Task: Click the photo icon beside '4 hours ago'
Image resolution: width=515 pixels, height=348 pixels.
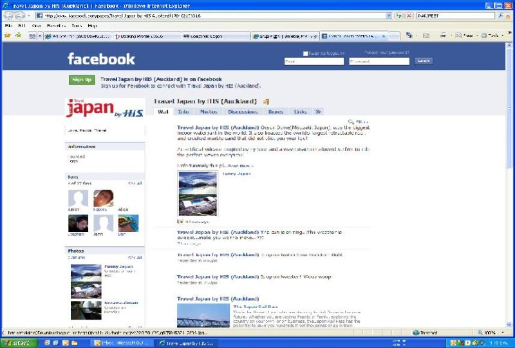Action: [x=180, y=221]
